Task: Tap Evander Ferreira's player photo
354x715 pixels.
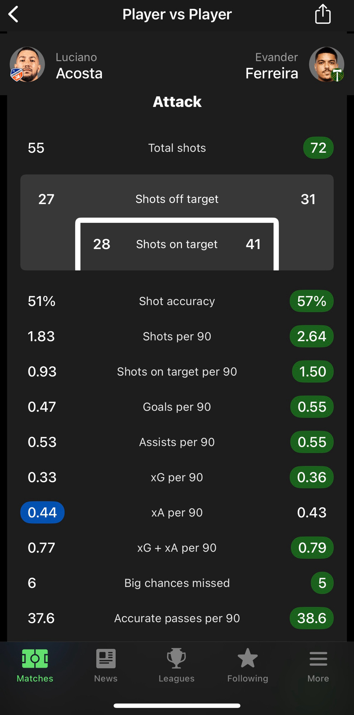Action: [326, 64]
